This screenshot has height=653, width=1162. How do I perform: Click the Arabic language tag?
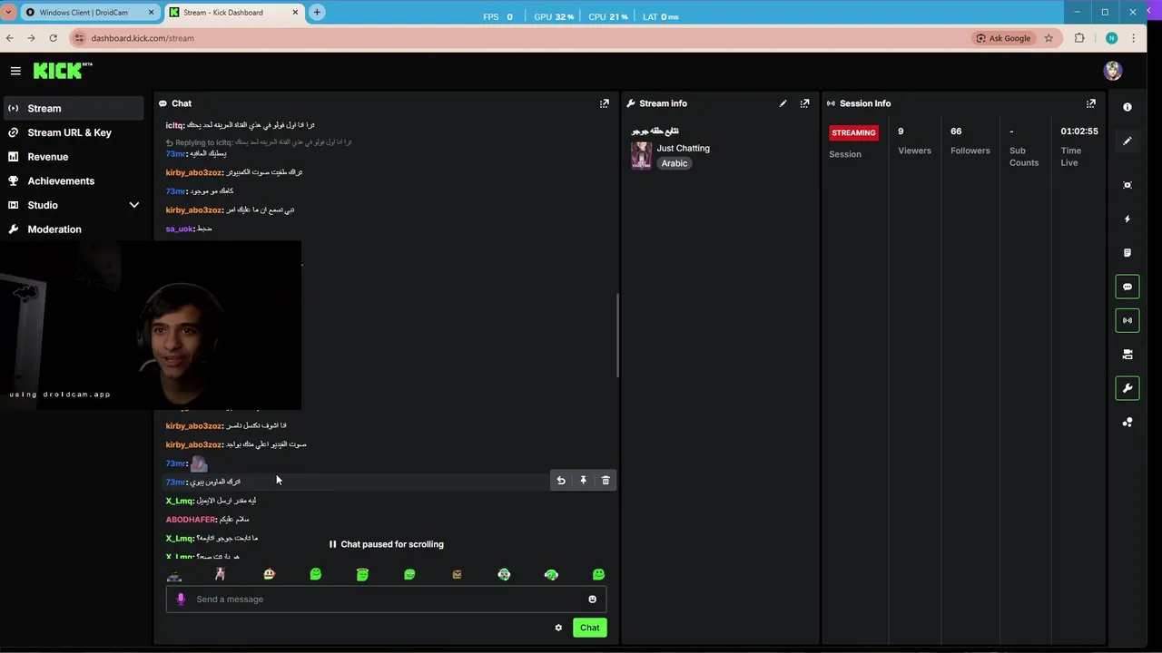(x=675, y=163)
